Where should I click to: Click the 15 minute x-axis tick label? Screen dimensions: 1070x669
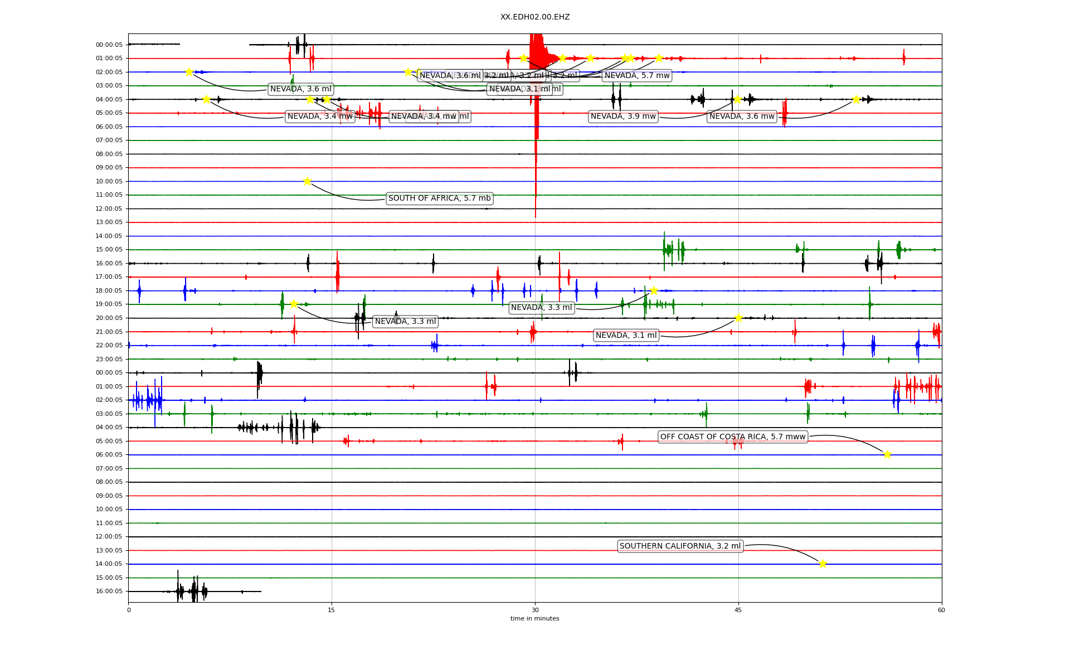(332, 610)
